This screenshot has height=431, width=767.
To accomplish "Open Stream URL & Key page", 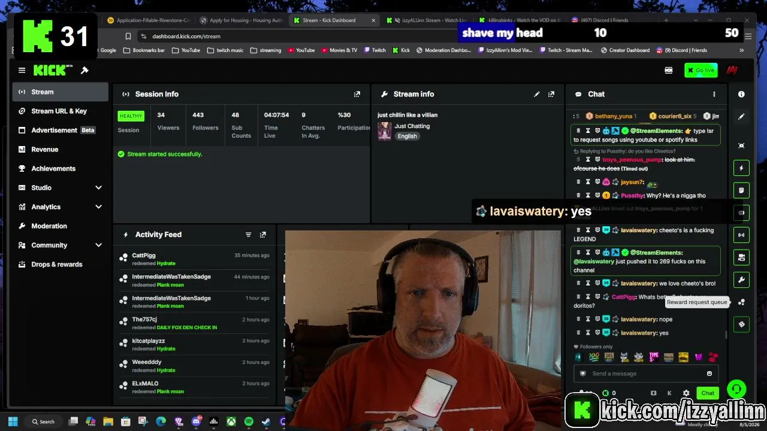I will click(60, 111).
